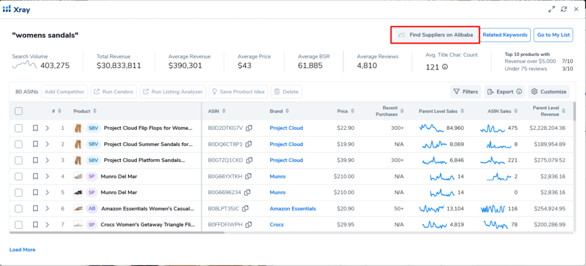Toggle the select-all checkbox in table header
Image resolution: width=586 pixels, height=266 pixels.
(19, 111)
